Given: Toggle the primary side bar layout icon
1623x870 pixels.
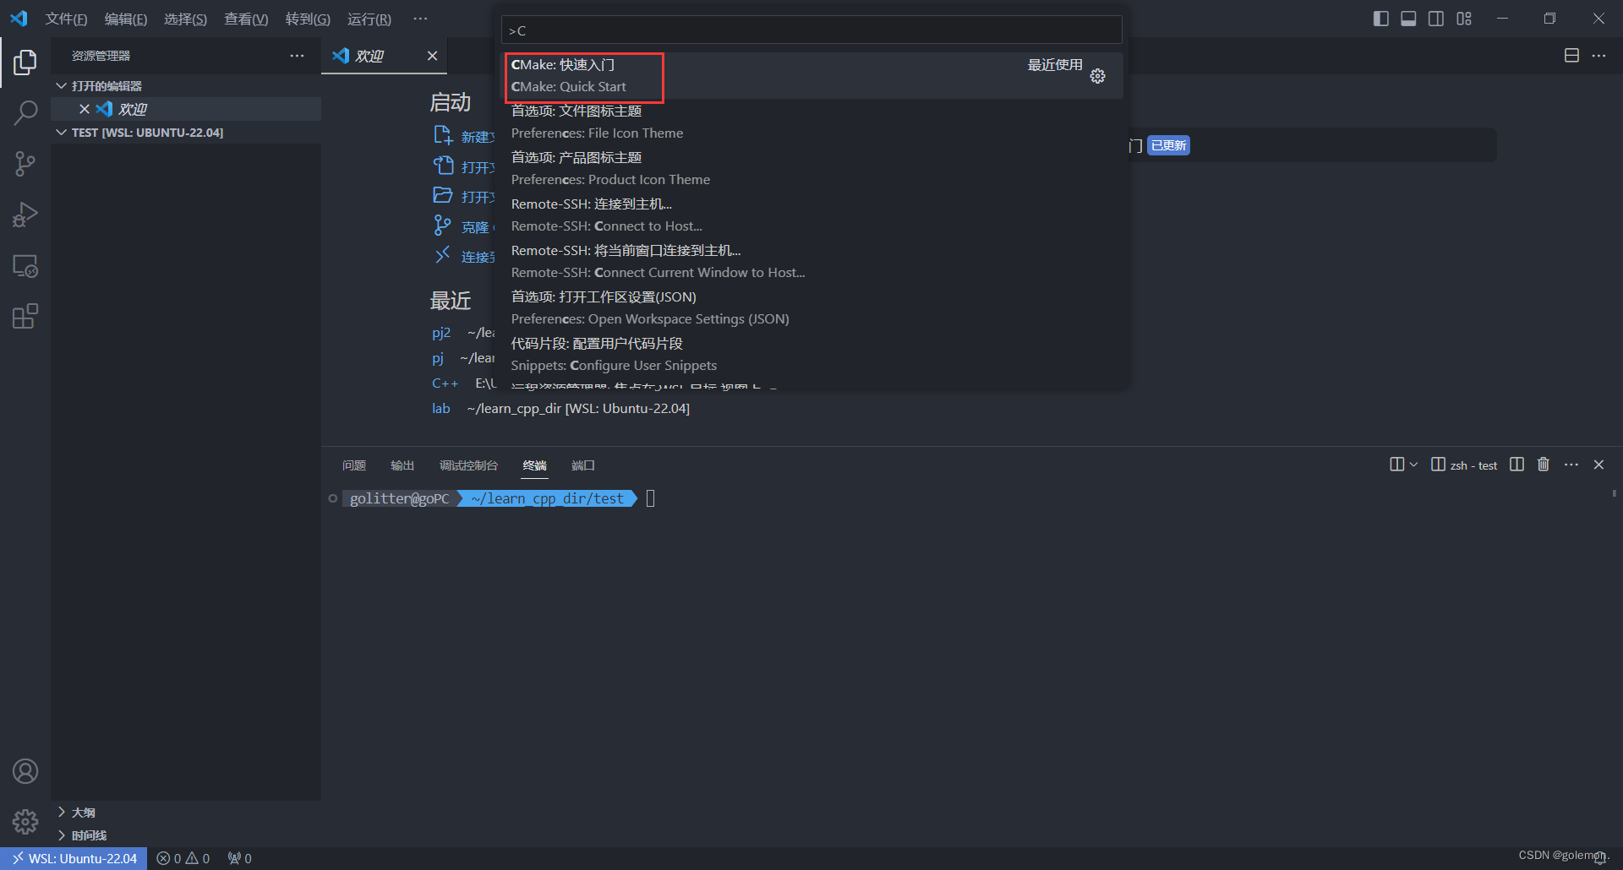Looking at the screenshot, I should point(1381,19).
